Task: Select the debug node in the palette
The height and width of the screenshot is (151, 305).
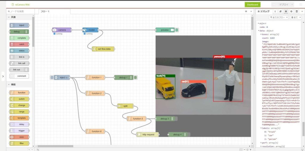Action: (19, 32)
